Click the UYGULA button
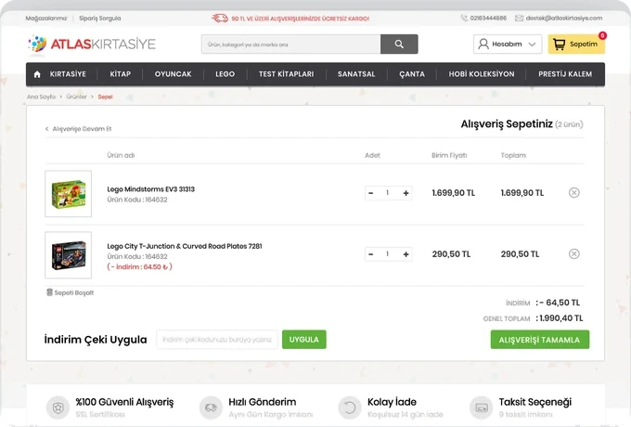 (303, 340)
